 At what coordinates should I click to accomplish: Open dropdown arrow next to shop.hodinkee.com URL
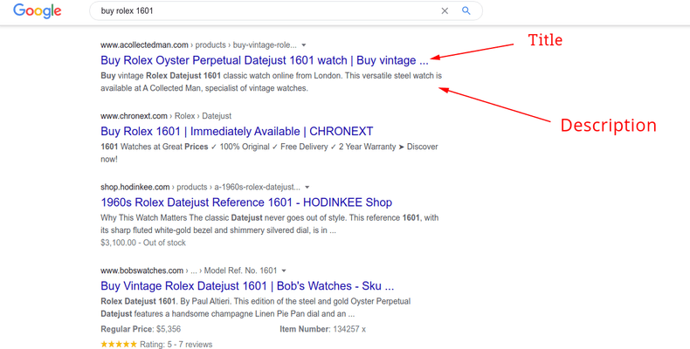click(307, 188)
